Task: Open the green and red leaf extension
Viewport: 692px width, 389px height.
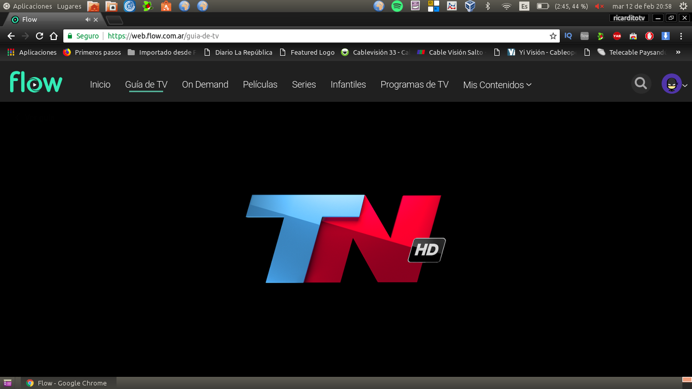Action: point(601,36)
